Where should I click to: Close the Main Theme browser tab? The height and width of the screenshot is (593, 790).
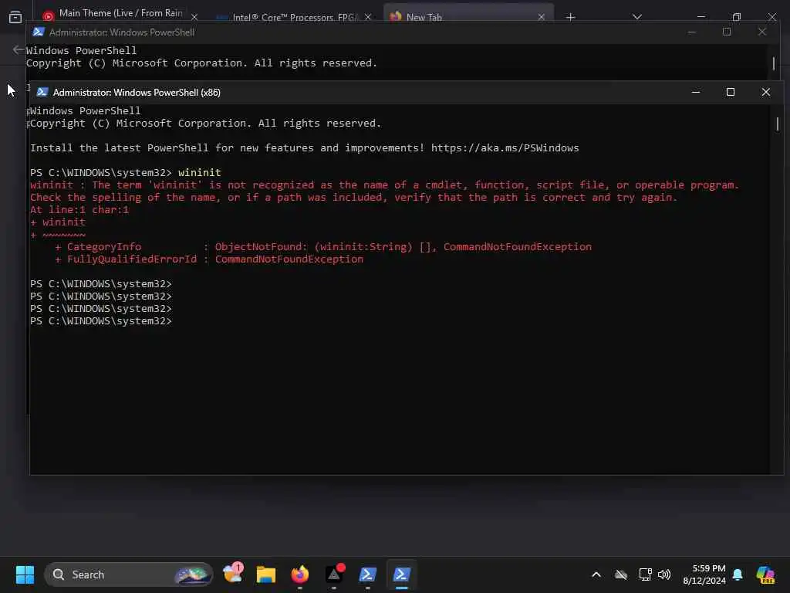[194, 17]
